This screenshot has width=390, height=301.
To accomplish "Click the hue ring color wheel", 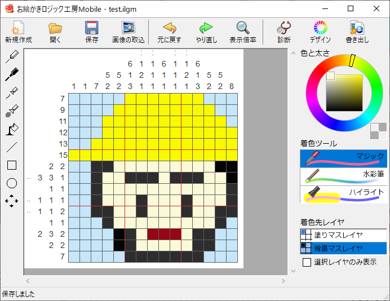I will tap(312, 92).
